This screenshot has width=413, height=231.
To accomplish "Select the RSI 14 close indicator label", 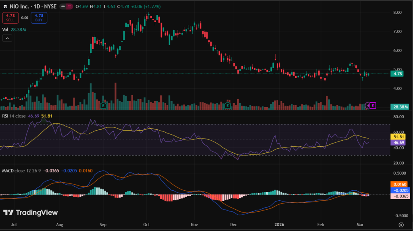I will [13, 116].
